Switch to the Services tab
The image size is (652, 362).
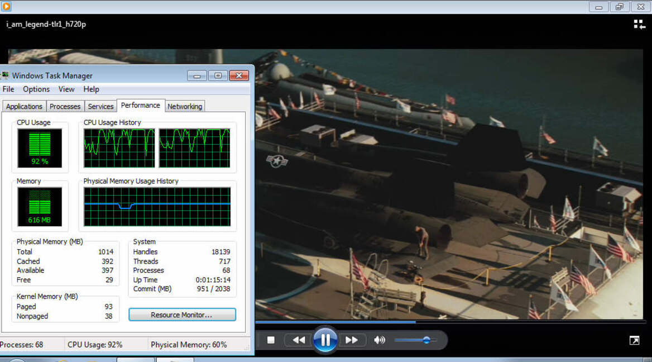[x=100, y=107]
